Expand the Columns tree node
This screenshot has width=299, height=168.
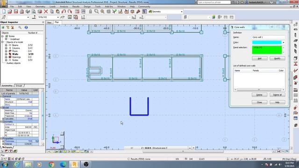tap(6, 48)
